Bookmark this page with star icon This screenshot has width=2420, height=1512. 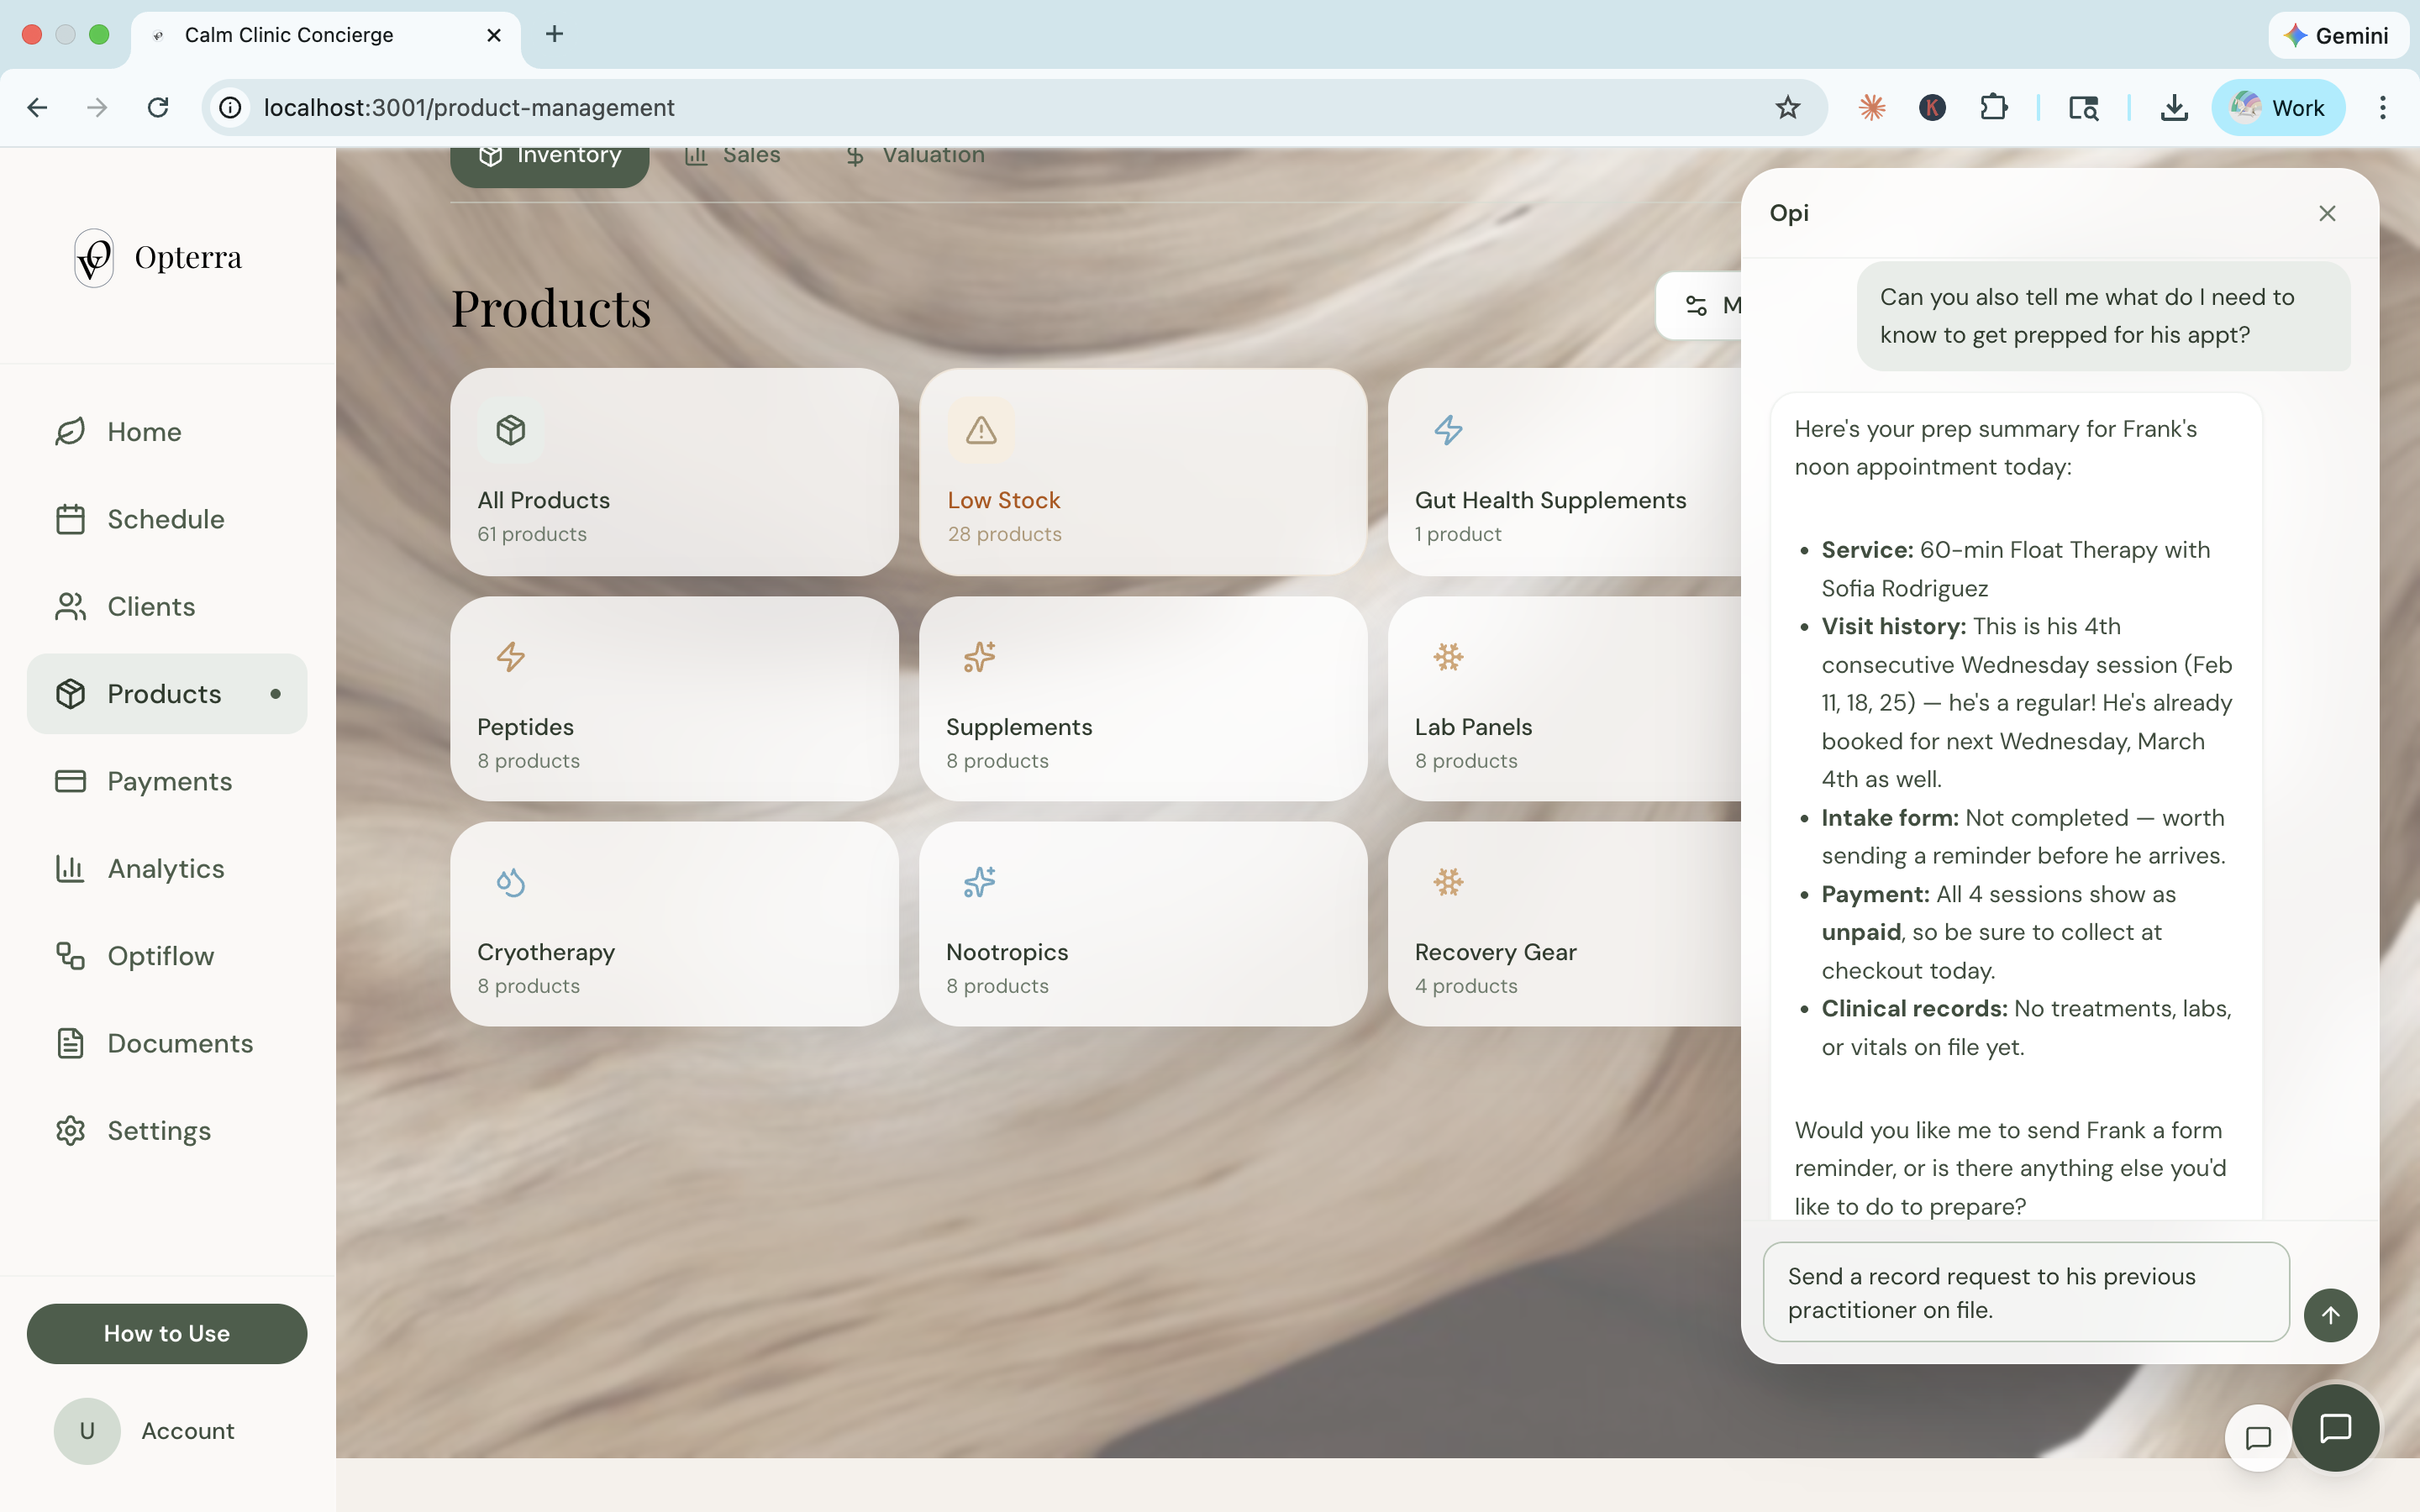pos(1787,107)
